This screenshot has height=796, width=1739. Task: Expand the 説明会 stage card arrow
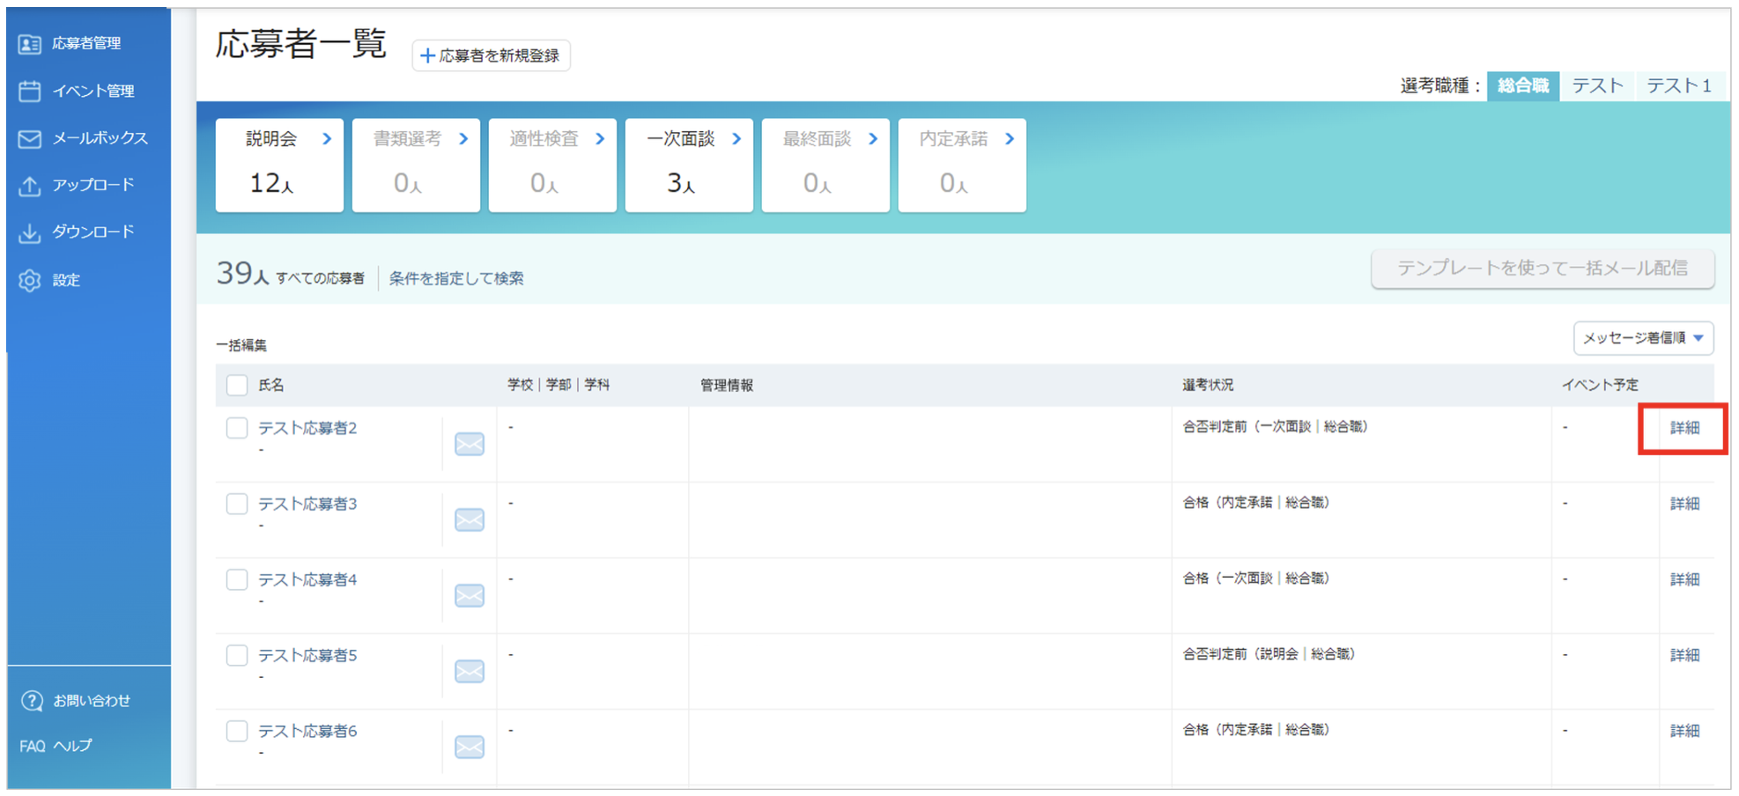(x=327, y=139)
